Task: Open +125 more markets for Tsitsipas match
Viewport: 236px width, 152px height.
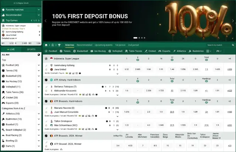Action: tap(230, 90)
